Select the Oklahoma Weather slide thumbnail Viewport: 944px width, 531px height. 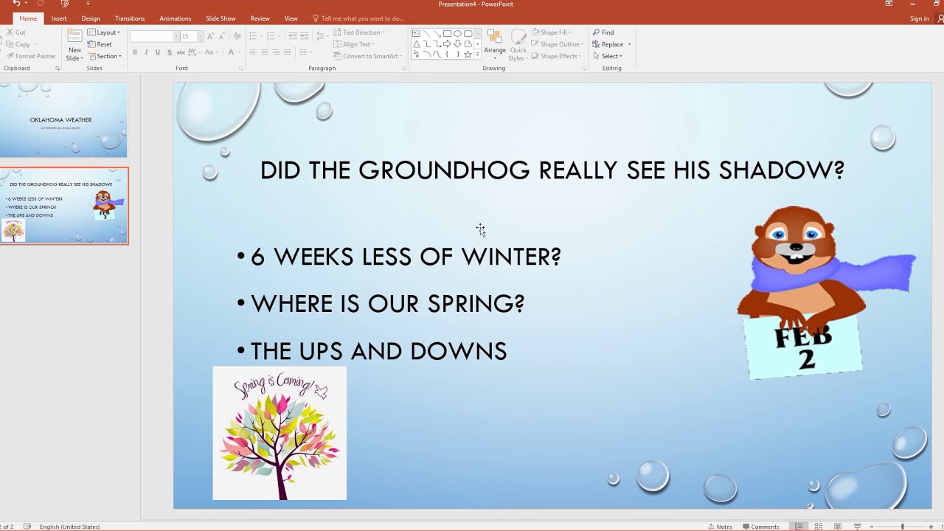(63, 119)
